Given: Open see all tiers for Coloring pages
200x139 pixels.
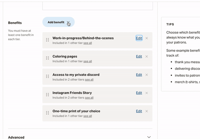Looking at the screenshot, I should (x=88, y=61).
